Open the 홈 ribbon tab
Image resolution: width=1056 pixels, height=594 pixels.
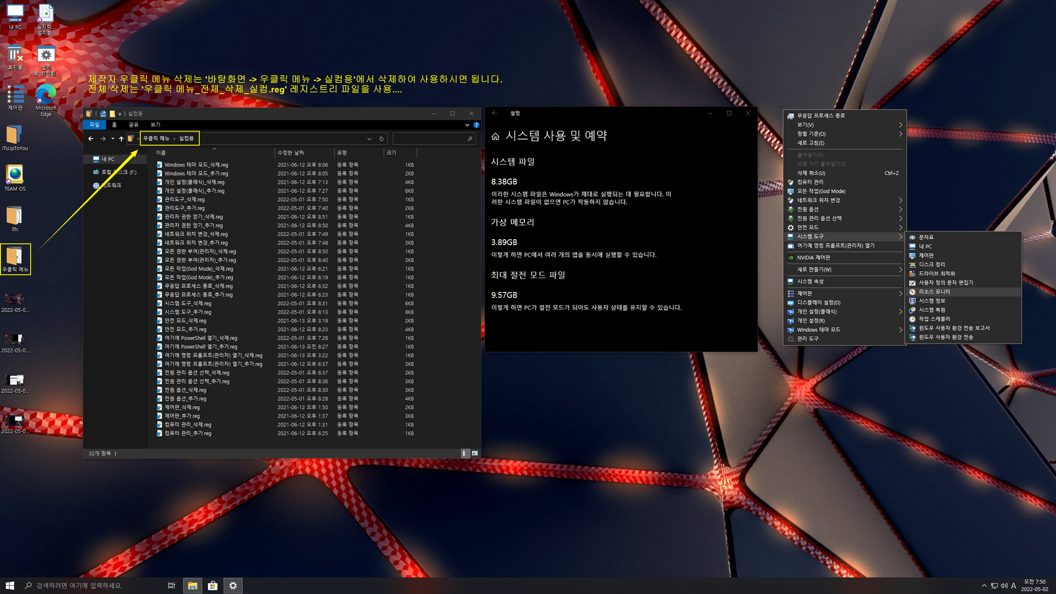114,125
